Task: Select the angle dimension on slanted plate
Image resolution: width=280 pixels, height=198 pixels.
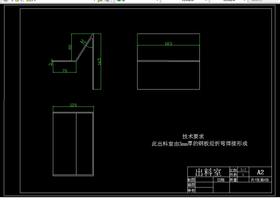Action: click(83, 42)
